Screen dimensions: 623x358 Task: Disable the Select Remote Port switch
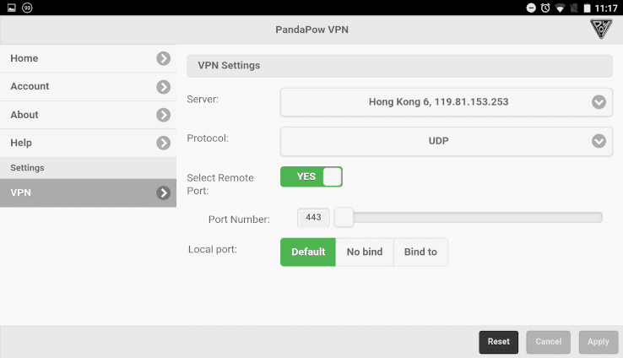(311, 176)
